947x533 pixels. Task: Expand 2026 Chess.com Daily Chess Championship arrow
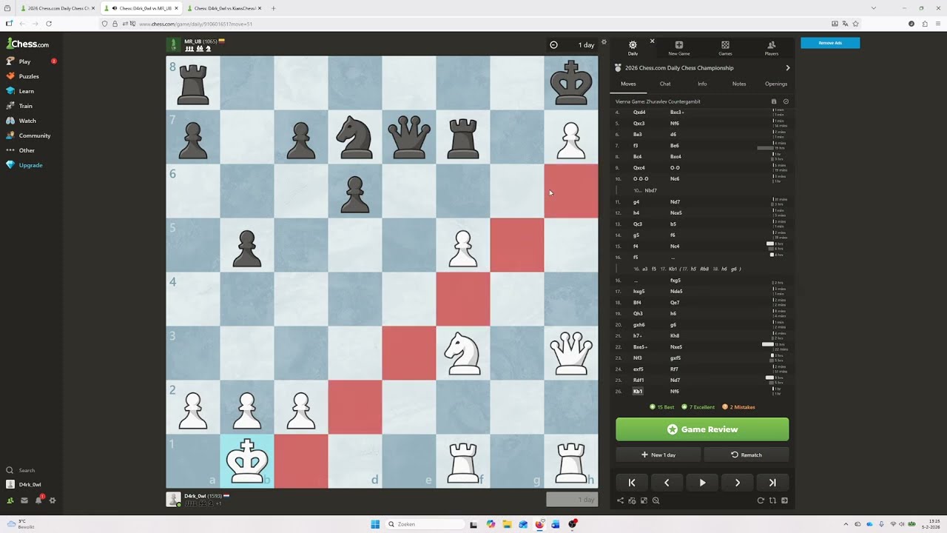(787, 68)
